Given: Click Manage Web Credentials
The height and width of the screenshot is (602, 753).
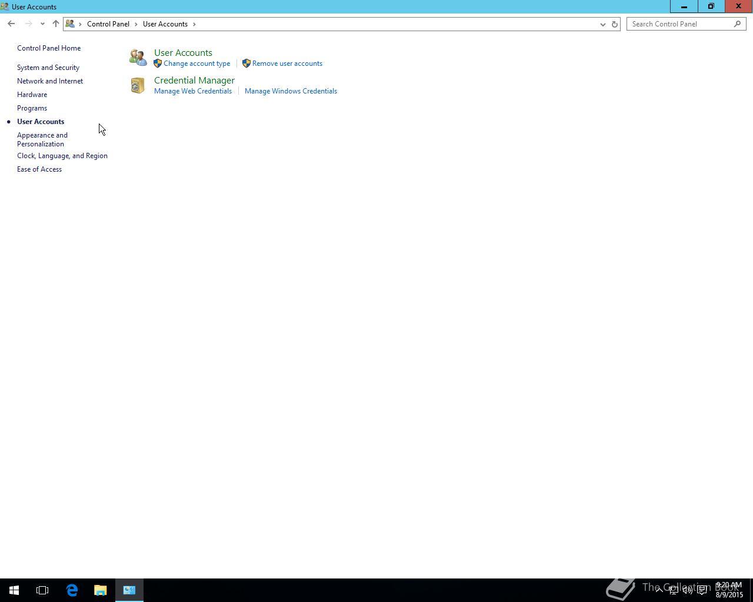Looking at the screenshot, I should click(193, 91).
